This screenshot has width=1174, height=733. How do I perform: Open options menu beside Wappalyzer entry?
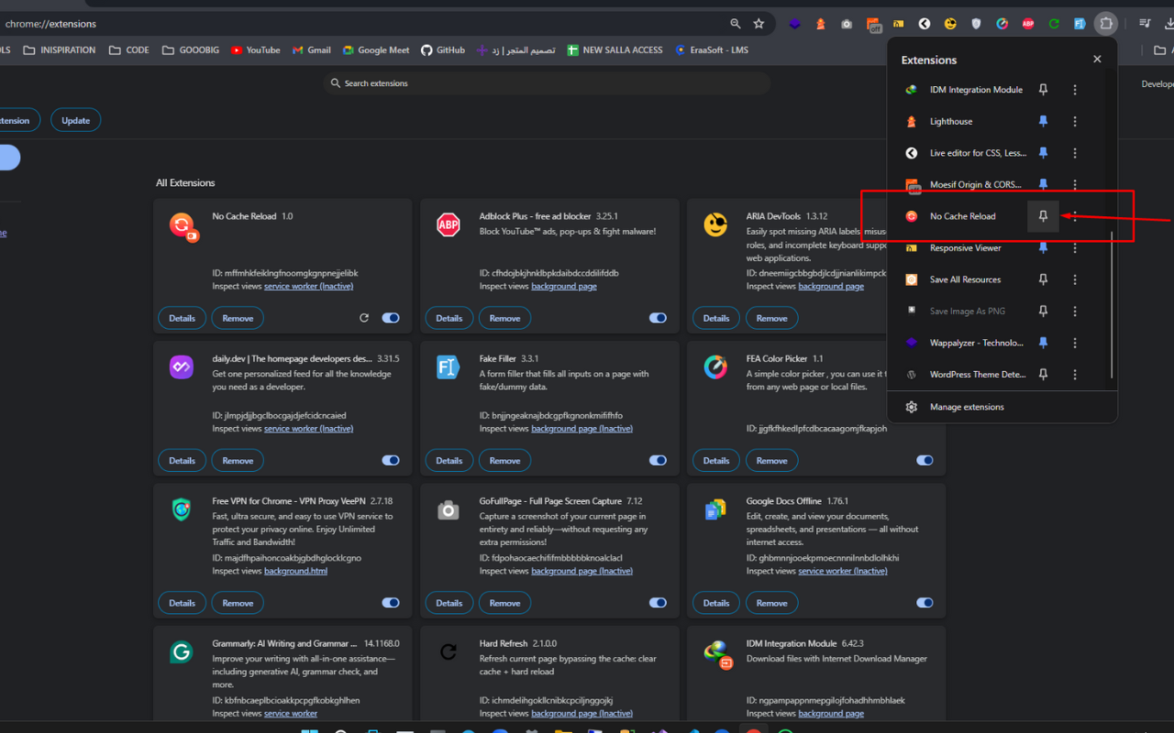pos(1074,342)
